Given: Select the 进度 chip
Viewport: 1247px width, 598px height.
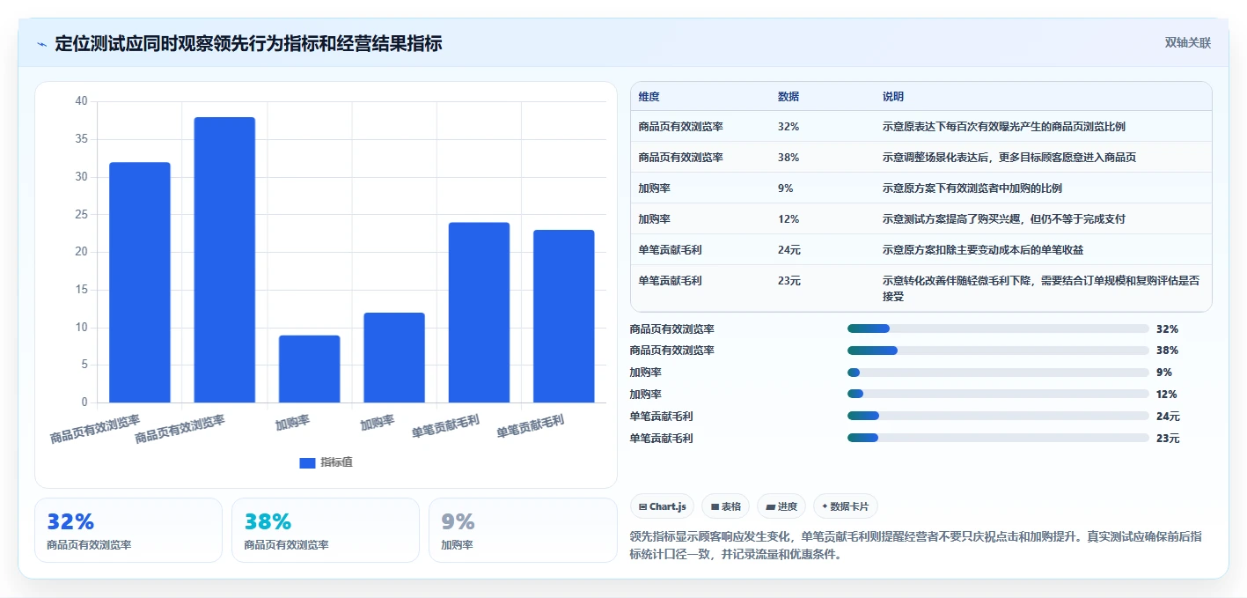Looking at the screenshot, I should (781, 506).
